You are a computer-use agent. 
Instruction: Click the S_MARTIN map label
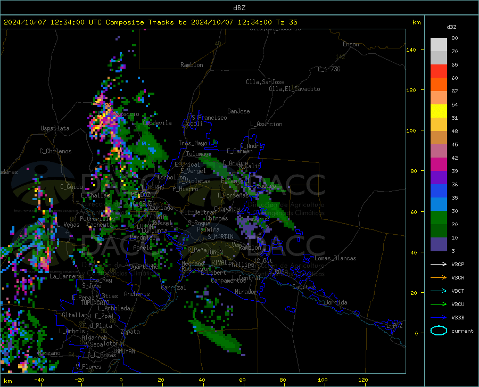coord(220,237)
